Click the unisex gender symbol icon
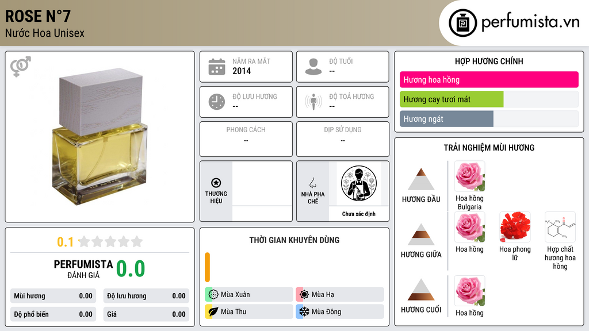Image resolution: width=589 pixels, height=331 pixels. (x=20, y=67)
